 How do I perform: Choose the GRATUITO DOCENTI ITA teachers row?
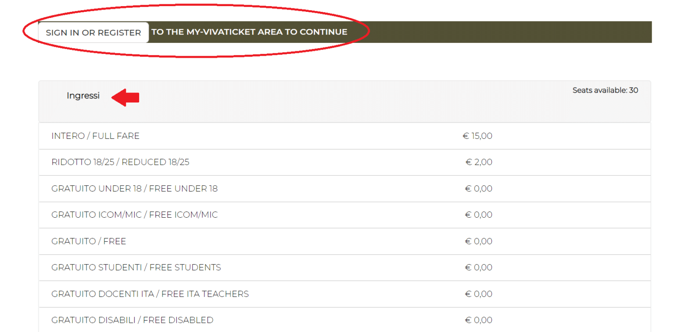click(150, 294)
